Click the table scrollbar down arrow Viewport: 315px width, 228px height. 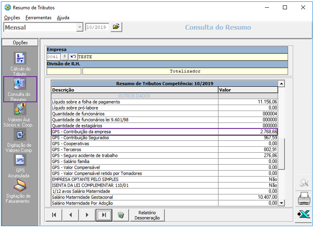pos(281,203)
